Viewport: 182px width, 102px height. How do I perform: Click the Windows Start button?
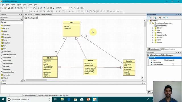tap(3, 99)
